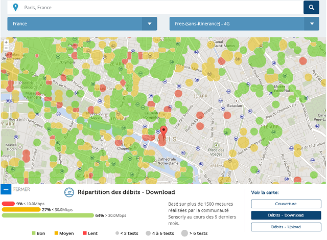This screenshot has width=327, height=240.
Task: Click the speedometer icon beside Répartition title
Action: pos(69,193)
